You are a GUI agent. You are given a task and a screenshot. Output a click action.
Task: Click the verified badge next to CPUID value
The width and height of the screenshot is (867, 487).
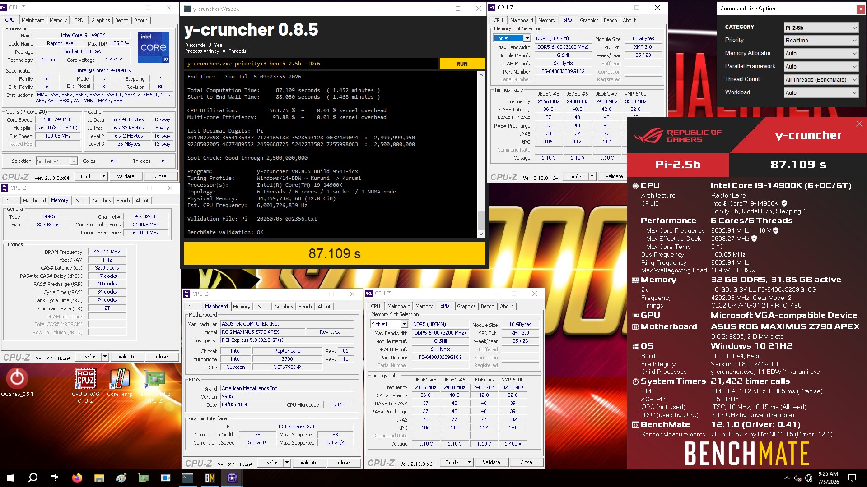click(x=784, y=203)
